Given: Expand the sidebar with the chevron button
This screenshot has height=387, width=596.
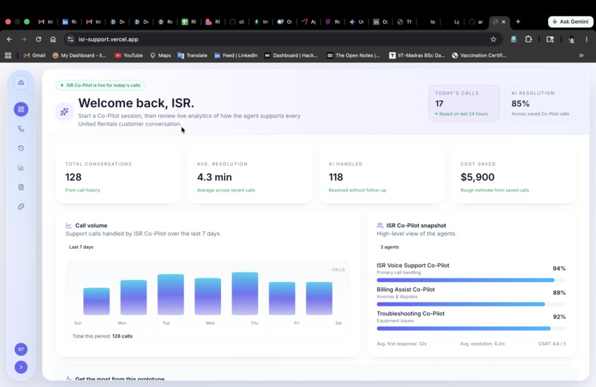Looking at the screenshot, I should click(x=21, y=367).
